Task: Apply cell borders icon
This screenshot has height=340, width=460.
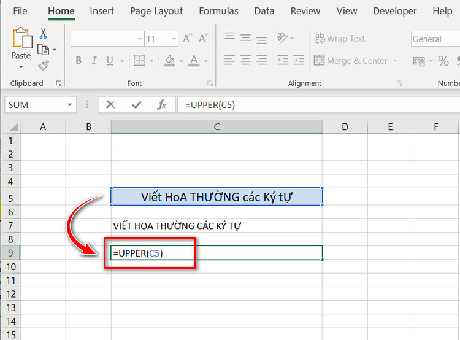Action: click(139, 61)
